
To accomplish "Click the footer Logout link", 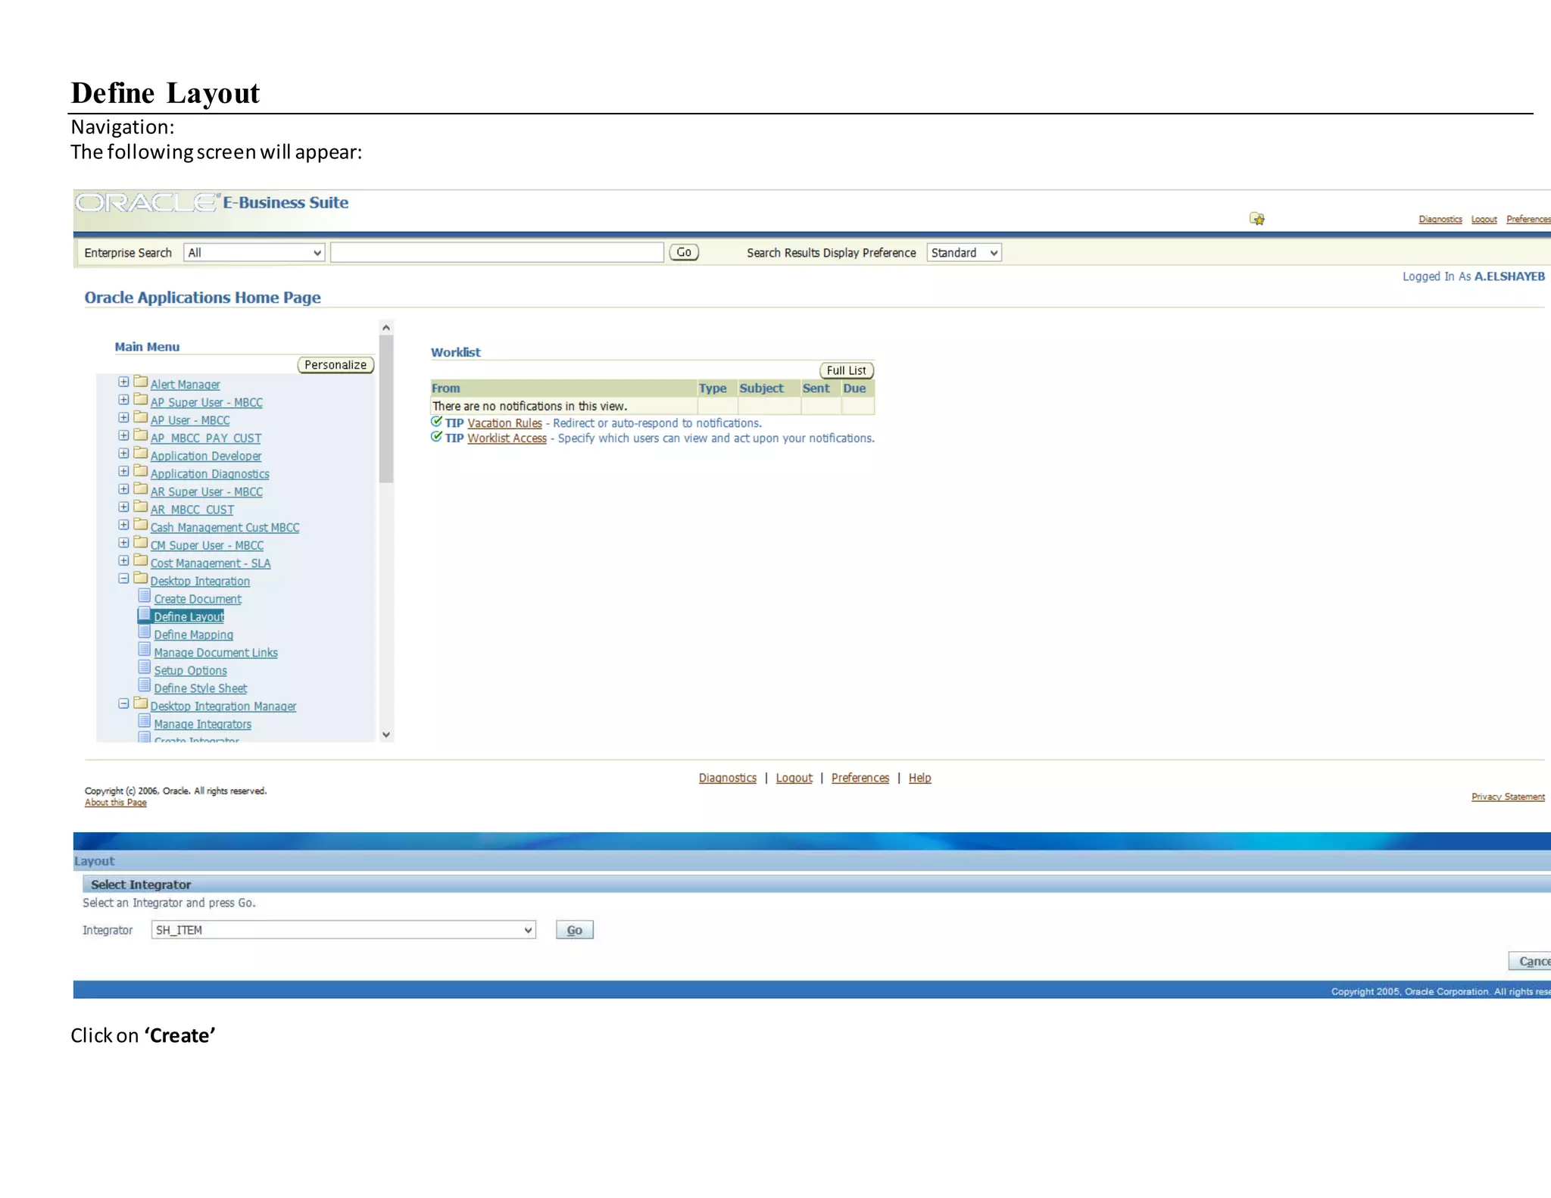I will [794, 778].
